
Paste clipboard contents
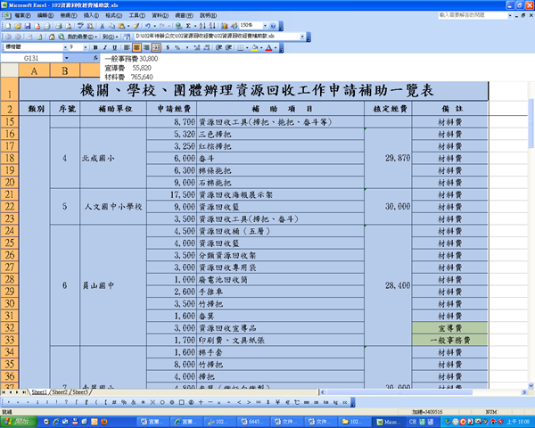121,26
